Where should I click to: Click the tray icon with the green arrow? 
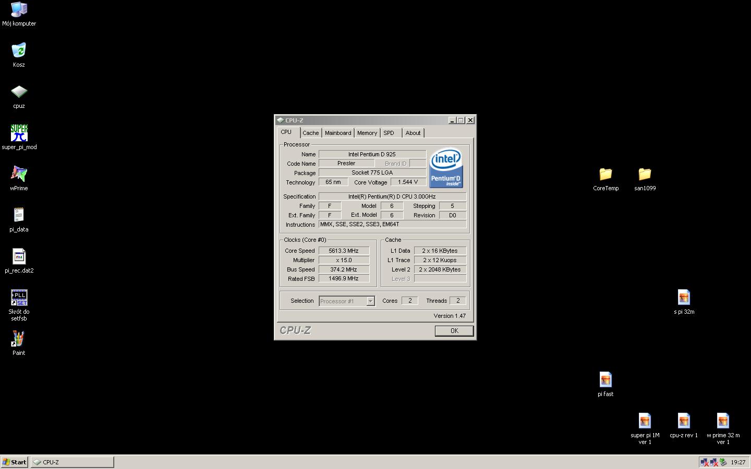[723, 462]
